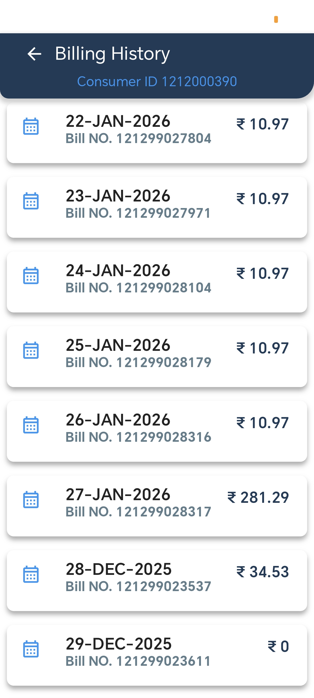Screen dimensions: 314x698
Task: Tap the ₹ 0 amount on 29-DEC-2025
Action: click(278, 647)
